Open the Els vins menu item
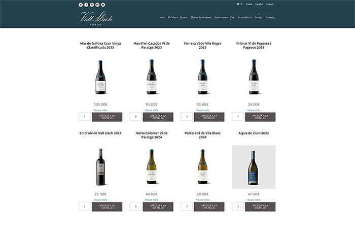 (x=184, y=17)
